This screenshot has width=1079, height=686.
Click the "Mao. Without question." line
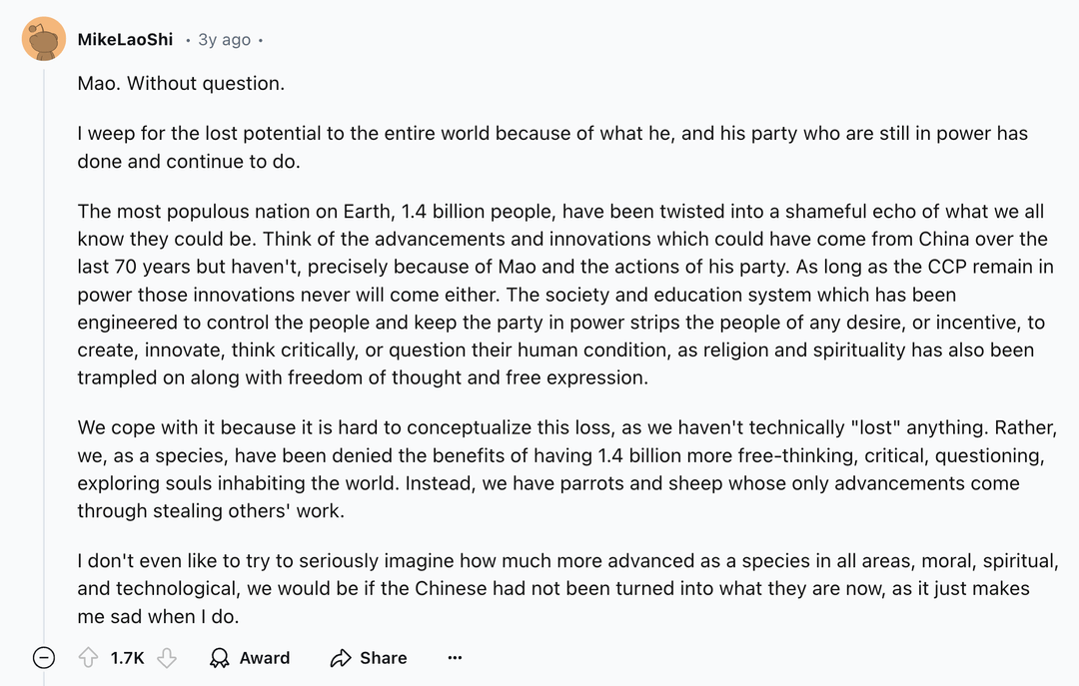181,83
